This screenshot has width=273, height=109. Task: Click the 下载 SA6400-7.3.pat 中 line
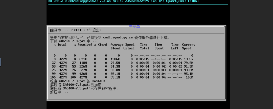point(74,41)
